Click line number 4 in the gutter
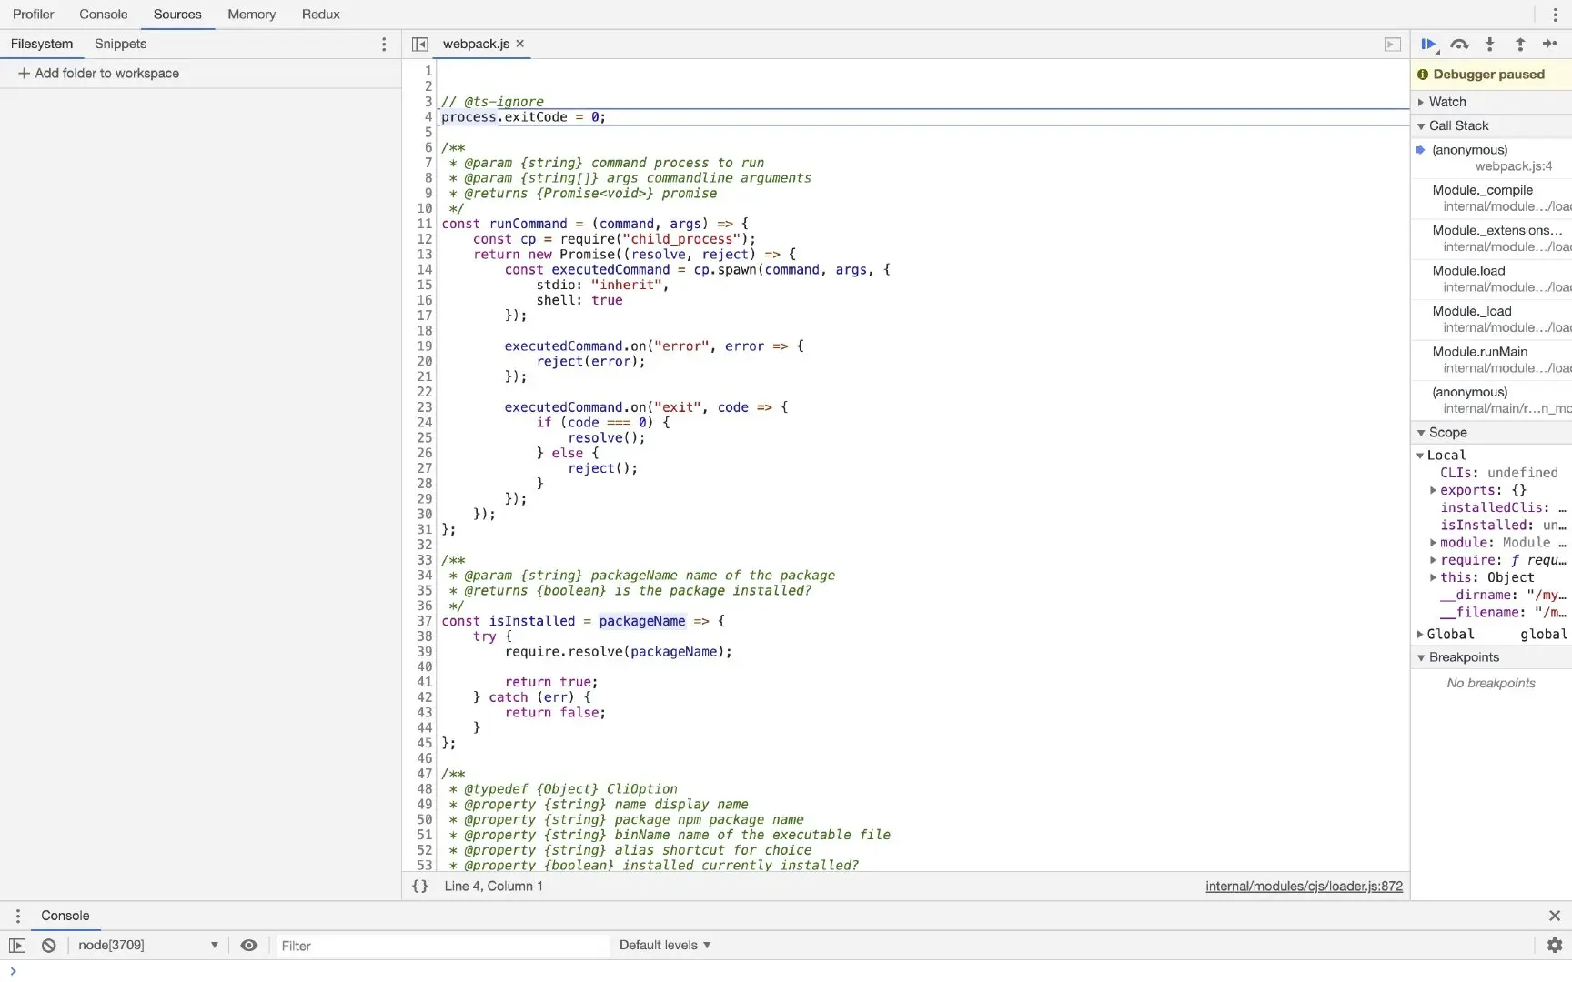This screenshot has width=1572, height=982. 427,117
